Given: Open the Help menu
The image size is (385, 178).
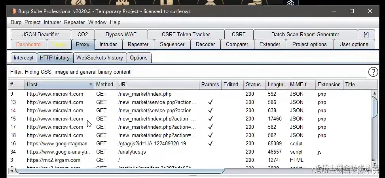Looking at the screenshot, I should point(115,22).
